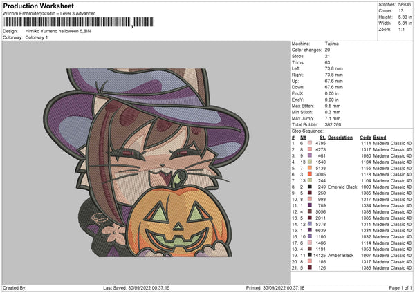The image size is (415, 293).
Task: Select the stop 6 orange color swatch
Action: click(x=309, y=174)
